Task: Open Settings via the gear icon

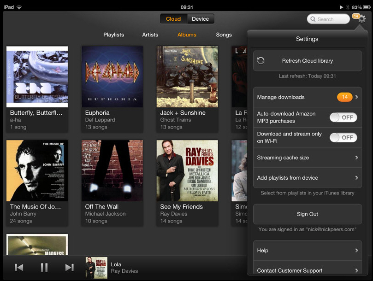Action: coord(361,19)
